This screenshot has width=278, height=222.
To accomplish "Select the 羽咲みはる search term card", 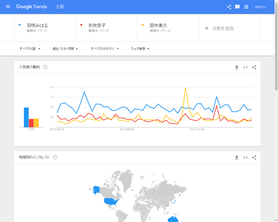I will tap(45, 28).
